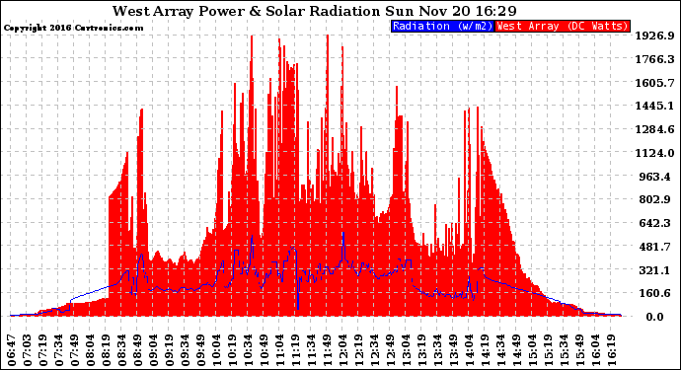
Task: Select the red 'West Array (DC Watts)' legend entry
Action: tap(563, 26)
